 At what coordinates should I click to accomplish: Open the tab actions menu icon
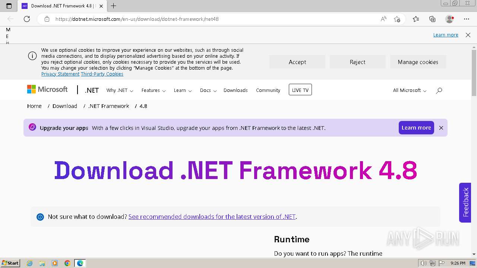[x=9, y=6]
